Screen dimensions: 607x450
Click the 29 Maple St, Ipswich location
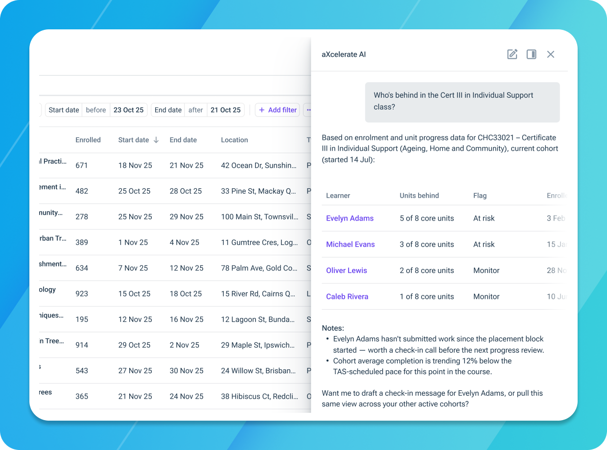258,345
